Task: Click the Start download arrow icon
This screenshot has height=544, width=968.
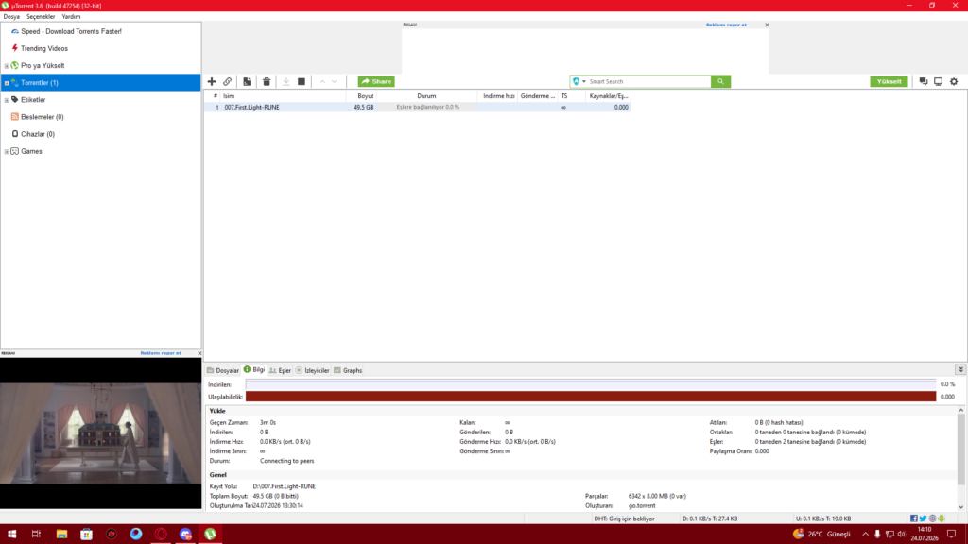Action: pyautogui.click(x=286, y=81)
